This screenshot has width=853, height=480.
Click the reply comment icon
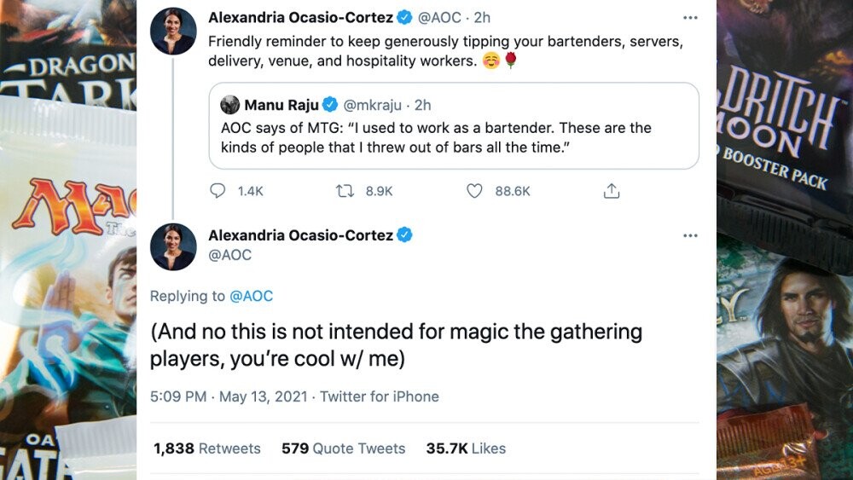tap(218, 191)
